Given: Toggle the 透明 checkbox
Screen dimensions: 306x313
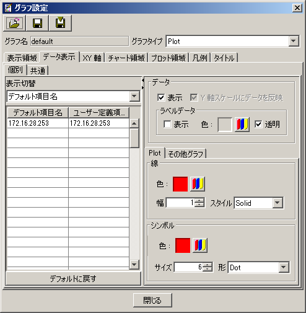Looking at the screenshot, I should pos(258,125).
